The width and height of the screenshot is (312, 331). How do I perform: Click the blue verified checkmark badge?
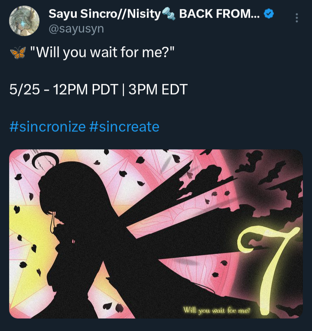click(x=269, y=14)
